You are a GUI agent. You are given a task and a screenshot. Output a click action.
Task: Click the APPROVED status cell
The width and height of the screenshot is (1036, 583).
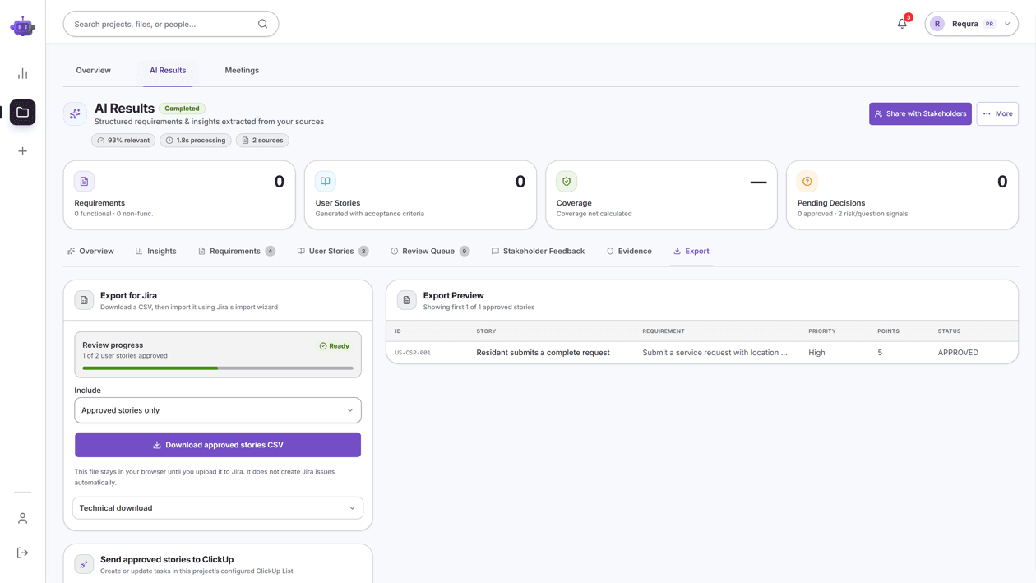coord(958,353)
